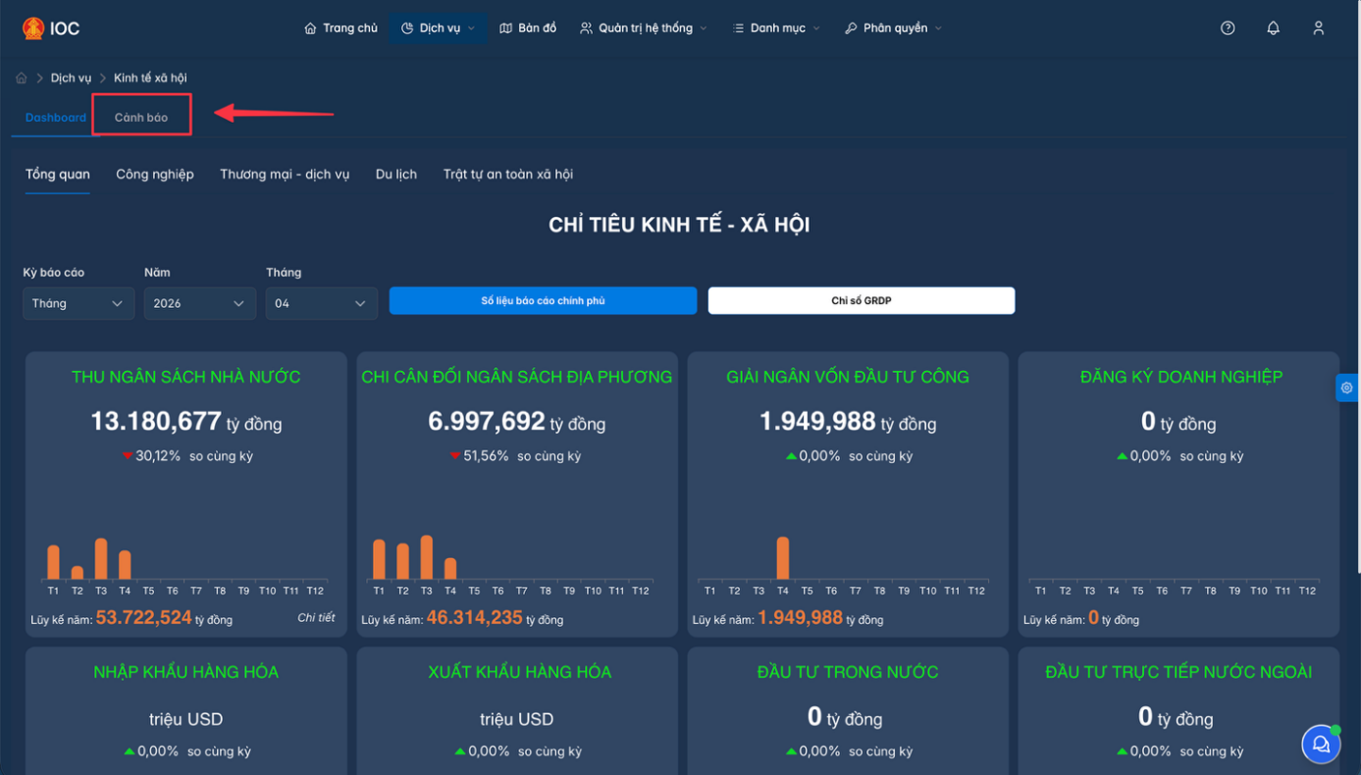The height and width of the screenshot is (775, 1361).
Task: Click the Chỉ số GRDP button
Action: pyautogui.click(x=862, y=301)
